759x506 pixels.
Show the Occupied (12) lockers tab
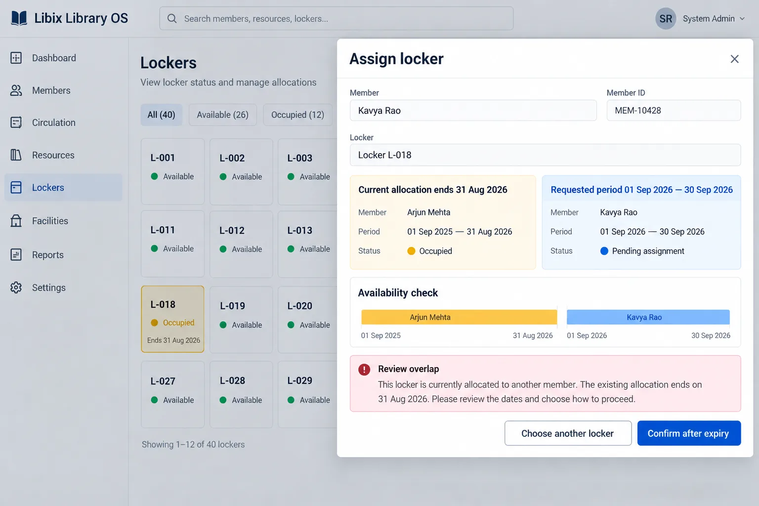pos(298,115)
